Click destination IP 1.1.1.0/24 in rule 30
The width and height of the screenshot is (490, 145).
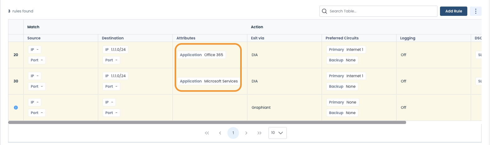click(x=116, y=76)
